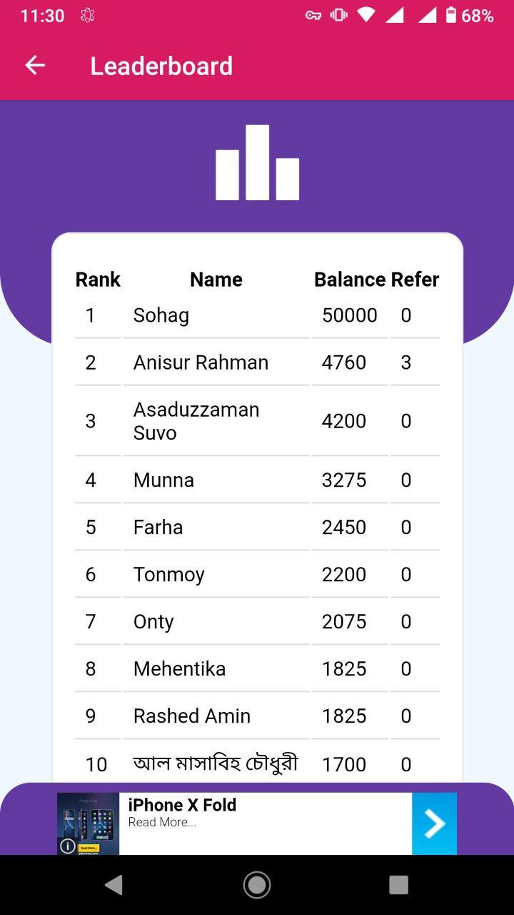The width and height of the screenshot is (514, 915).
Task: Tap the Wi-Fi icon in status bar
Action: click(366, 15)
